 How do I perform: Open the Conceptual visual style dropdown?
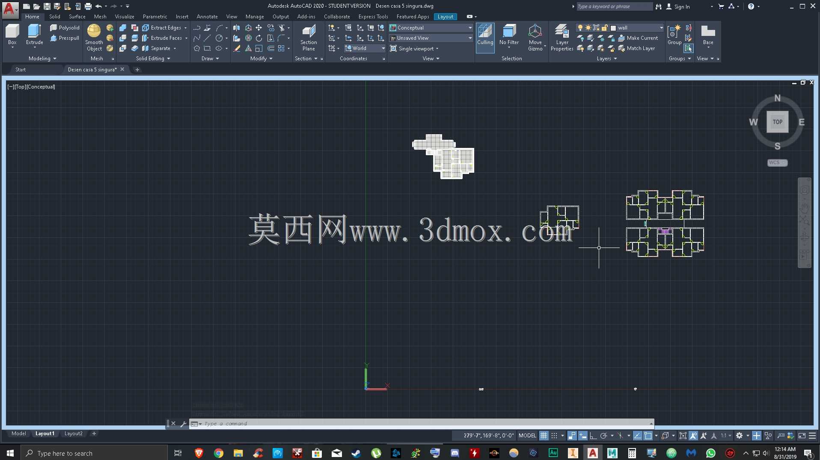pos(431,28)
